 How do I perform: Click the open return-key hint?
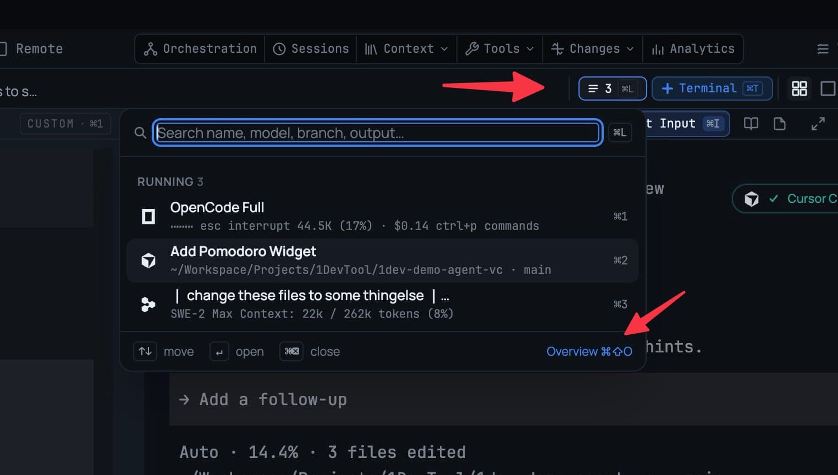[x=219, y=351]
